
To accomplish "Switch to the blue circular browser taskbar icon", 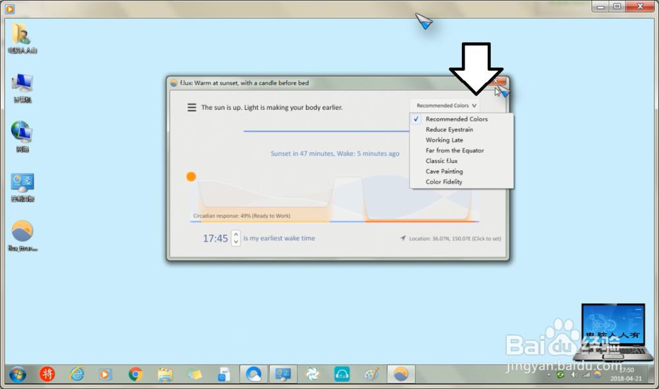I will tap(254, 374).
